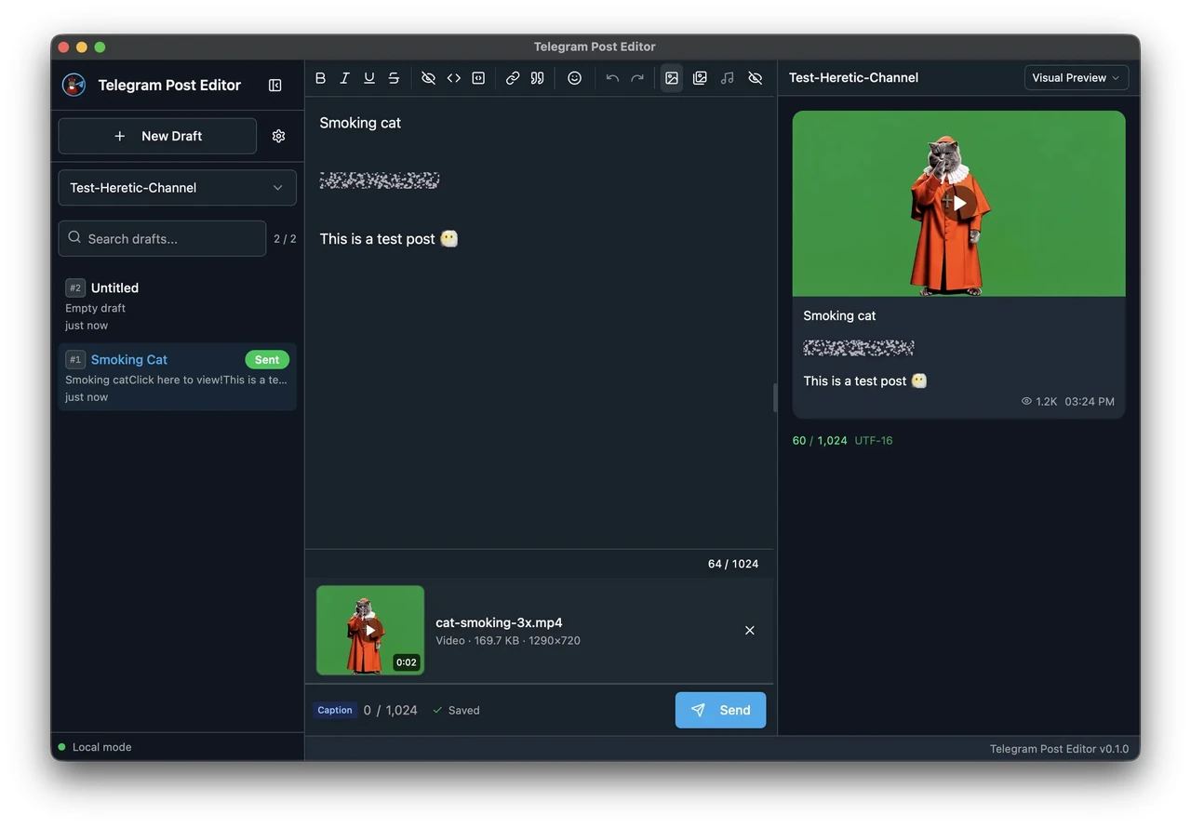This screenshot has width=1191, height=828.
Task: Apply spoiler text formatting (first crossed-eye icon)
Action: 428,78
